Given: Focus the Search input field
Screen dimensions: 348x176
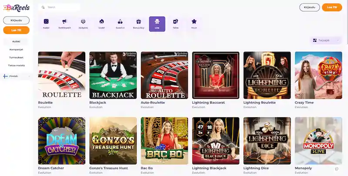Looking at the screenshot, I should pos(59,7).
